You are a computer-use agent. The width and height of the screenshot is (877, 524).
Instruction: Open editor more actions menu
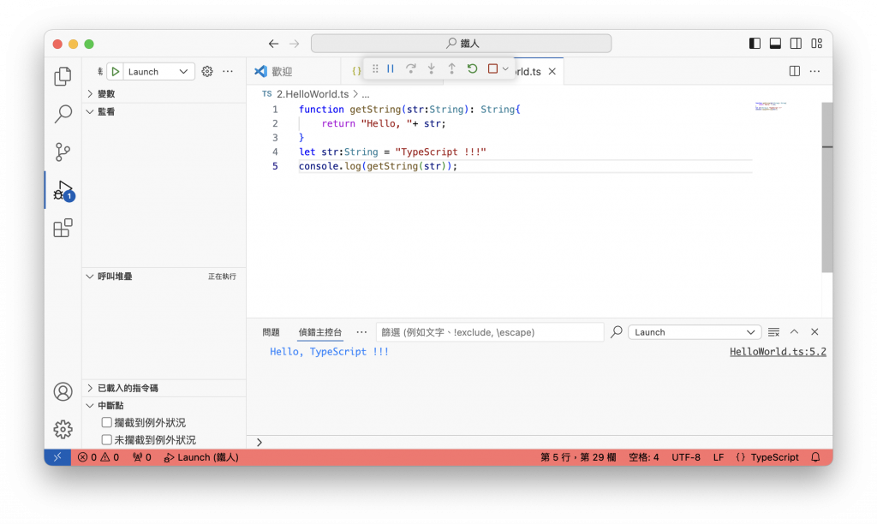[x=815, y=71]
